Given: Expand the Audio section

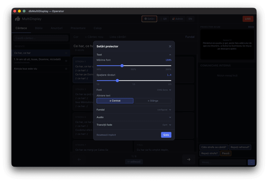Looking at the screenshot, I should [134, 117].
